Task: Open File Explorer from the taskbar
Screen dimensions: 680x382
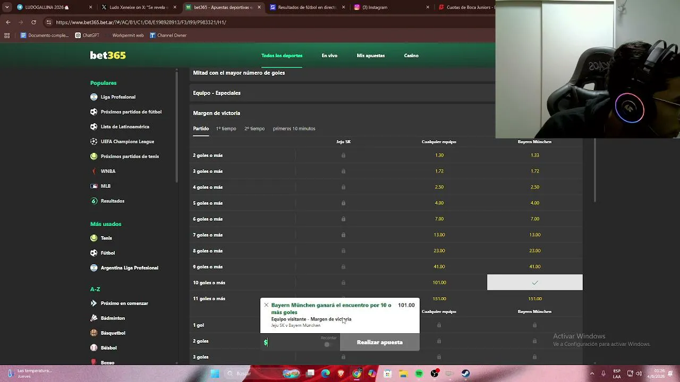Action: (x=403, y=374)
